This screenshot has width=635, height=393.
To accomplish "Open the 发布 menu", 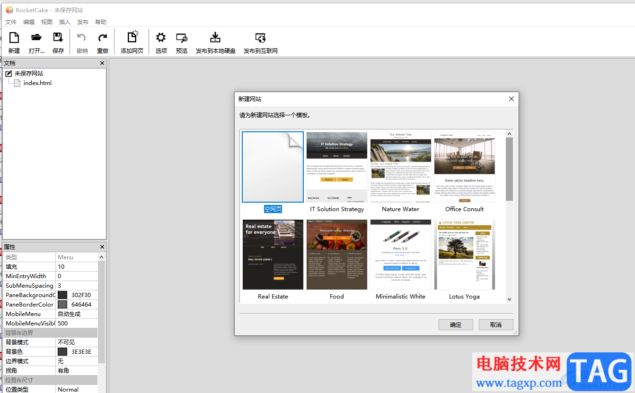I will coord(83,22).
